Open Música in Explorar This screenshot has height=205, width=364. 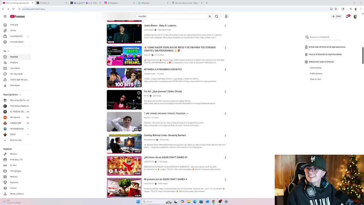(16, 154)
